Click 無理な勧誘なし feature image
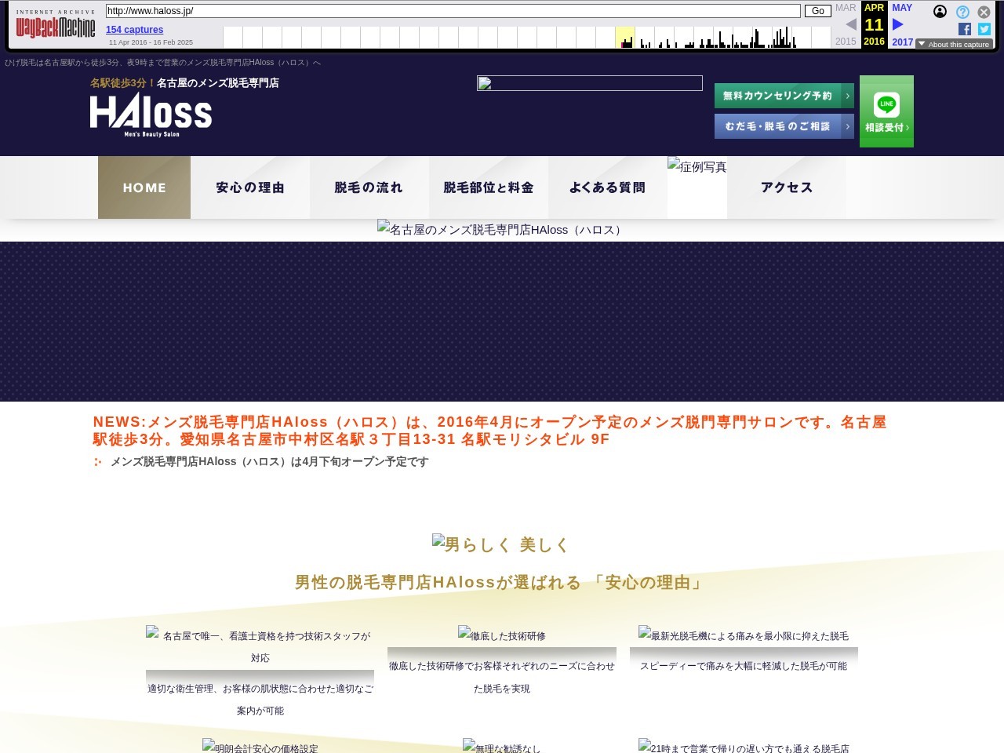 pos(502,746)
